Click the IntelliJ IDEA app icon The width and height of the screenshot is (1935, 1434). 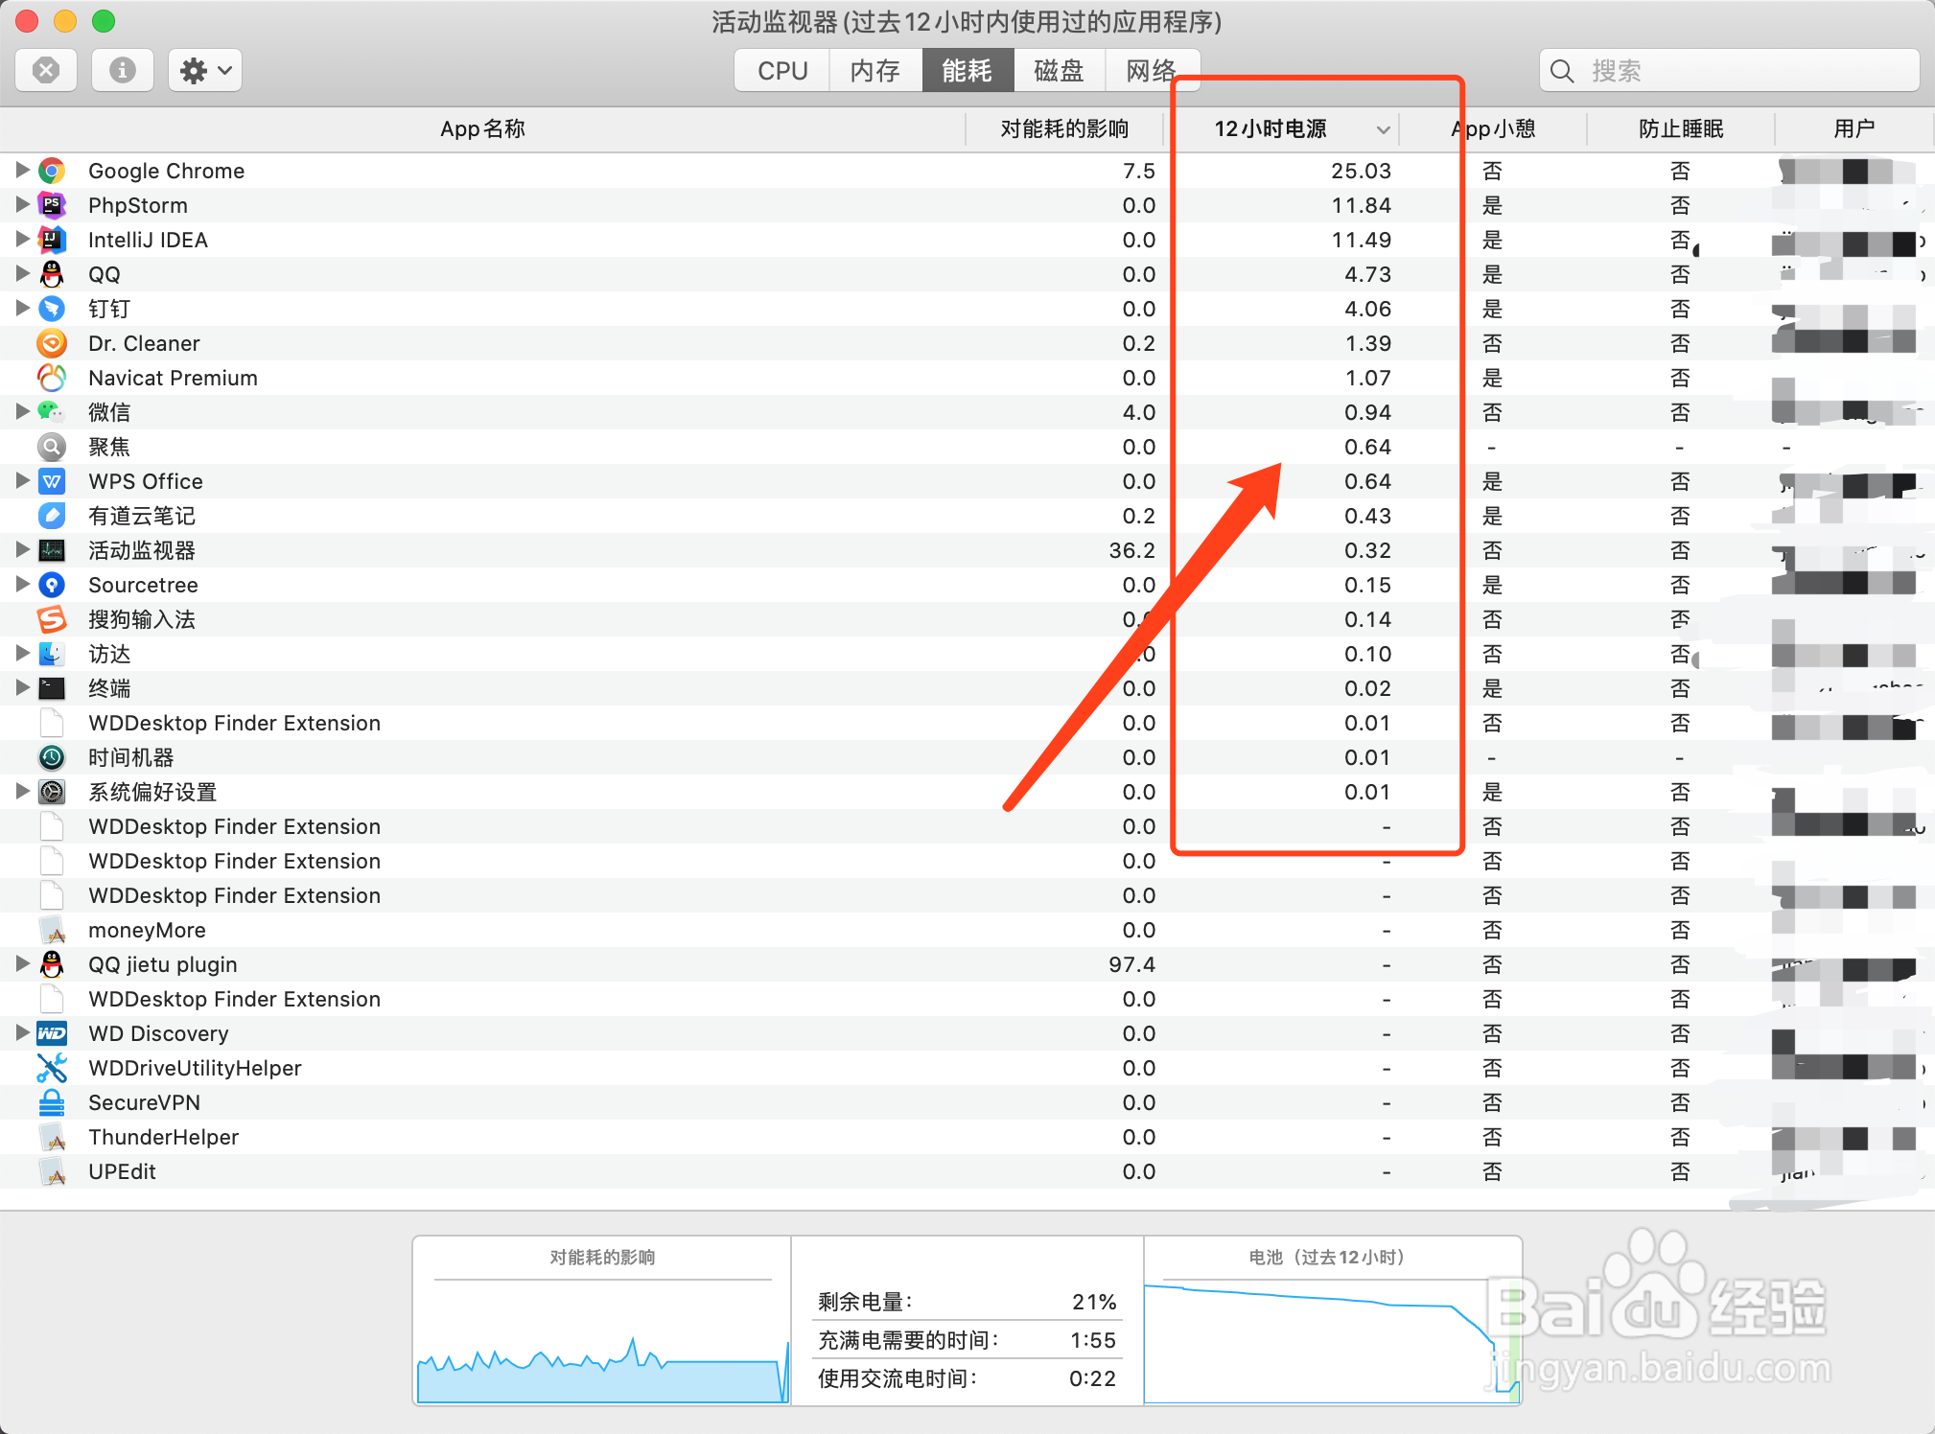click(x=52, y=240)
